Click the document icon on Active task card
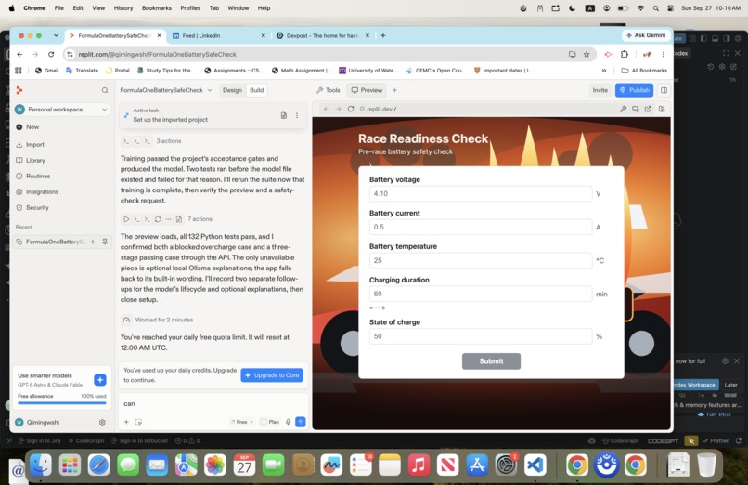This screenshot has width=748, height=485. pos(283,115)
